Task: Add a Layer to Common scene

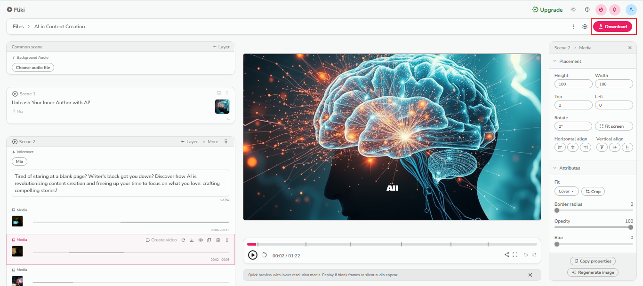Action: pos(221,47)
